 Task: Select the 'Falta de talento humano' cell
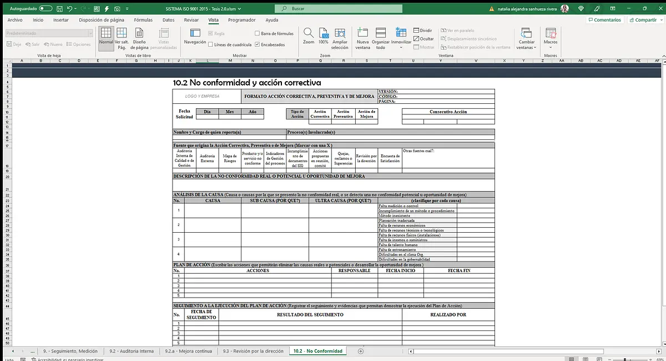point(417,245)
